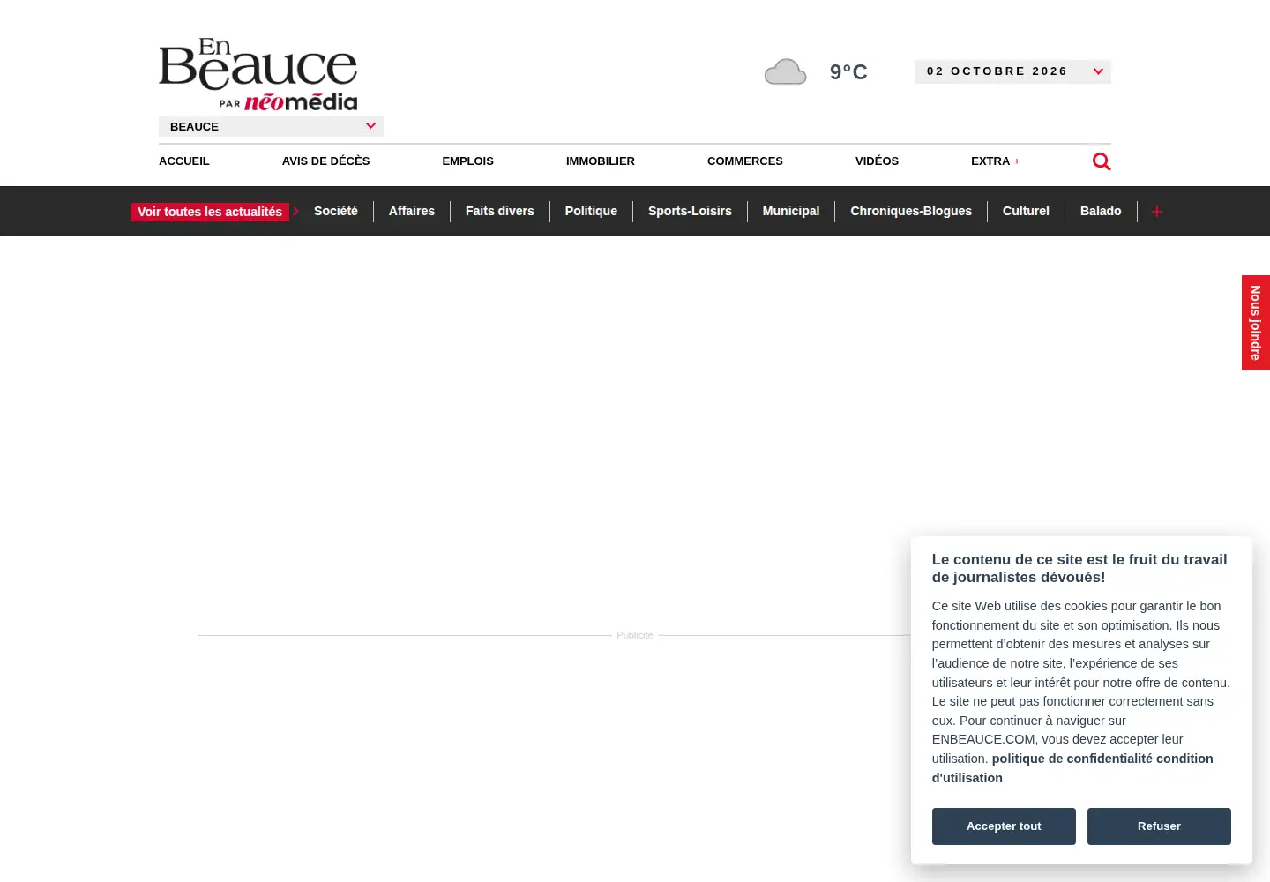Open COMMERCES menu item

point(745,161)
